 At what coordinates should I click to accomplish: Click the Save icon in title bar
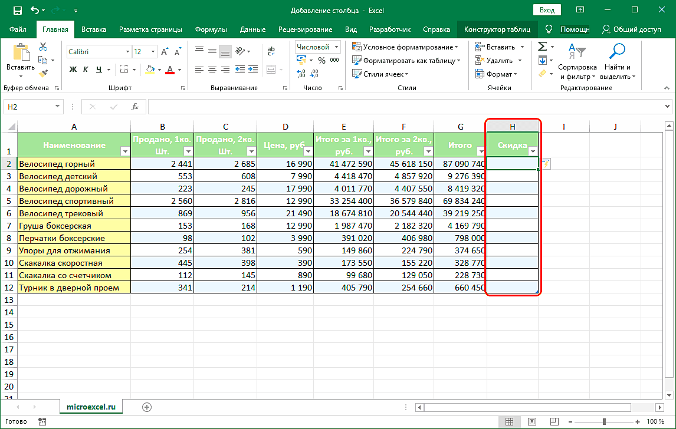[17, 10]
